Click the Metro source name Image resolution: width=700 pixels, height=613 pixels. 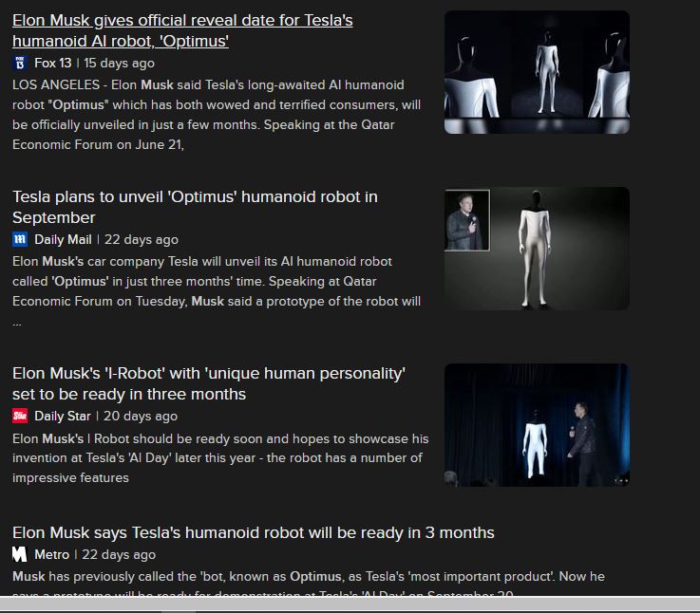tap(52, 554)
